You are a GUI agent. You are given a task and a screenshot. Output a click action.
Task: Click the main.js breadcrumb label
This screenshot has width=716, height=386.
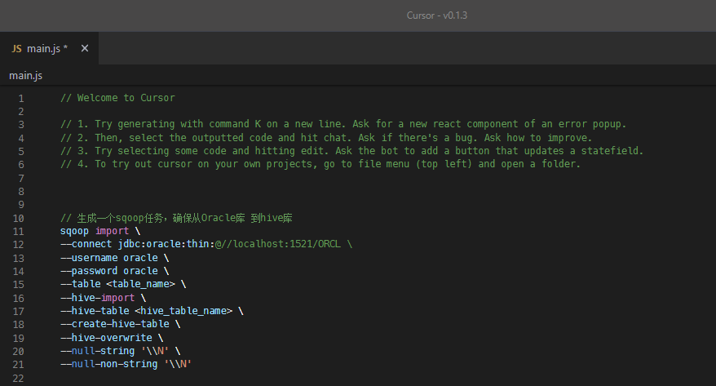pos(25,75)
